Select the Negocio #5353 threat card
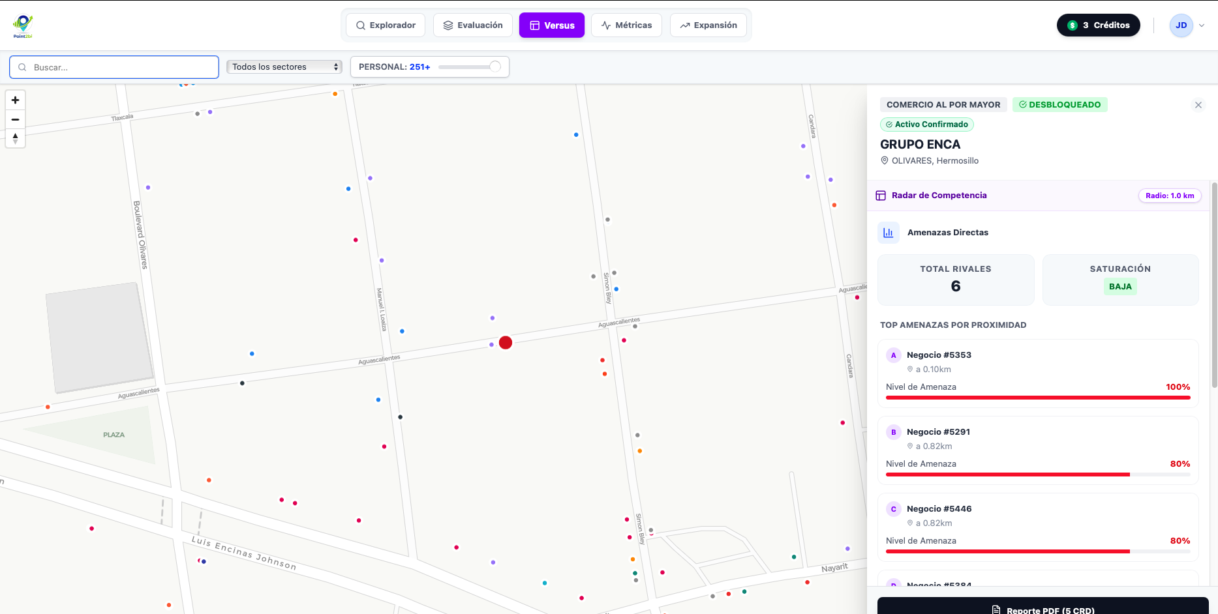The width and height of the screenshot is (1218, 614). pyautogui.click(x=1037, y=373)
